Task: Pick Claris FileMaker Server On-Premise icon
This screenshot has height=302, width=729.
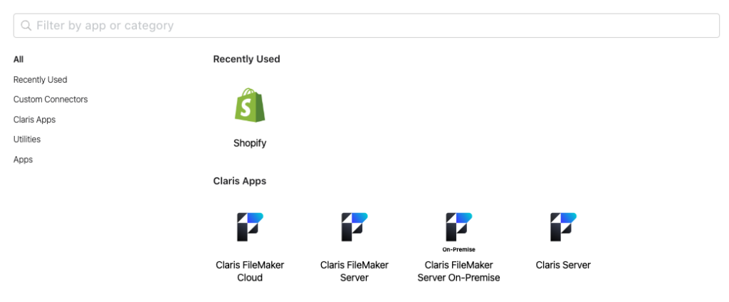Action: (x=459, y=231)
